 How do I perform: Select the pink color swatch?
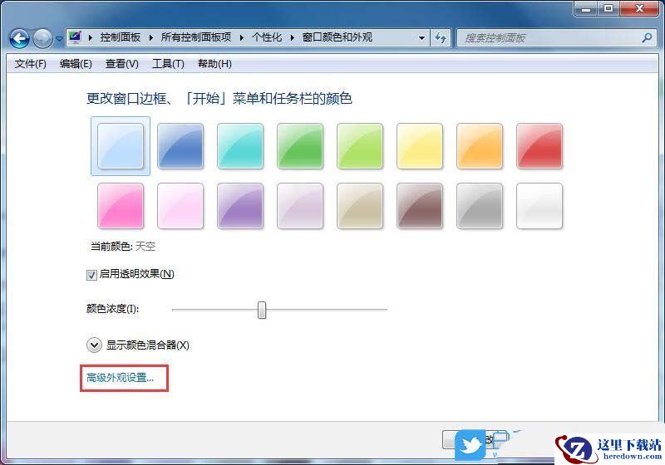pyautogui.click(x=121, y=206)
